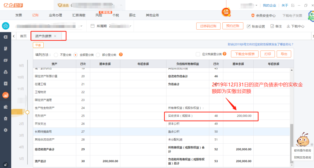
Task: Expand the user account dropdown arrow
Action: (256, 6)
